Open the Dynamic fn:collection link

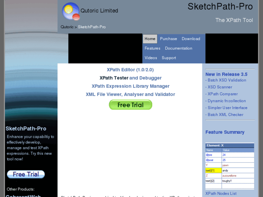point(226,101)
